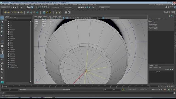Create Arnold skydome light from shelf

(x=15, y=12)
